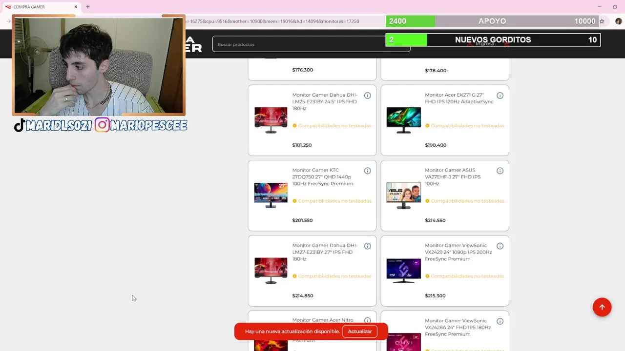Select Monitor Gamer KTC 27DQ750 title

click(x=322, y=177)
